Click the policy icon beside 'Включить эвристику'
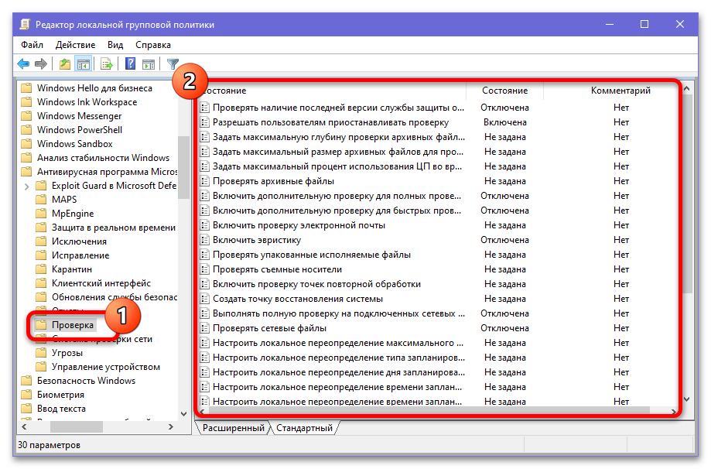Screen dimensions: 711x469 [x=205, y=240]
